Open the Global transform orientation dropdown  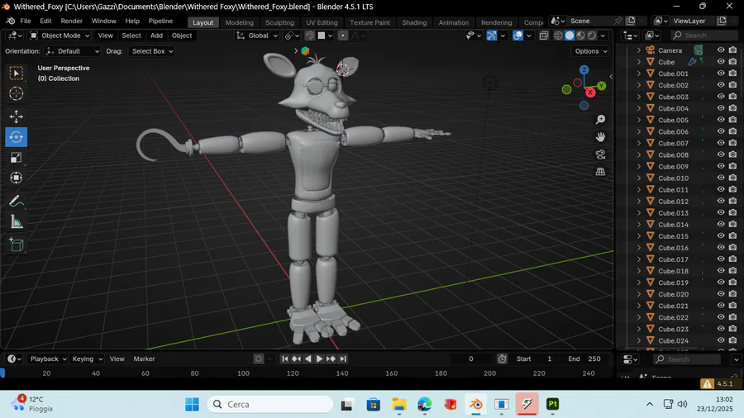tap(257, 36)
